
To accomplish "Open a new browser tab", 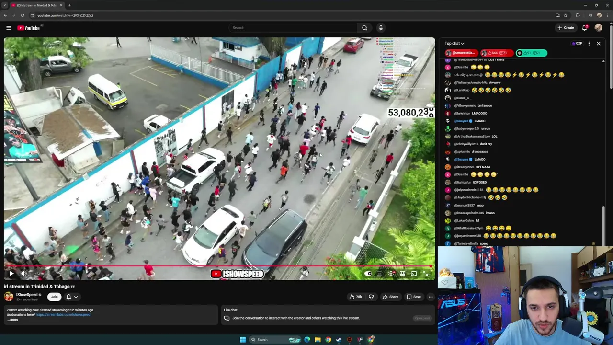I will 69,5.
